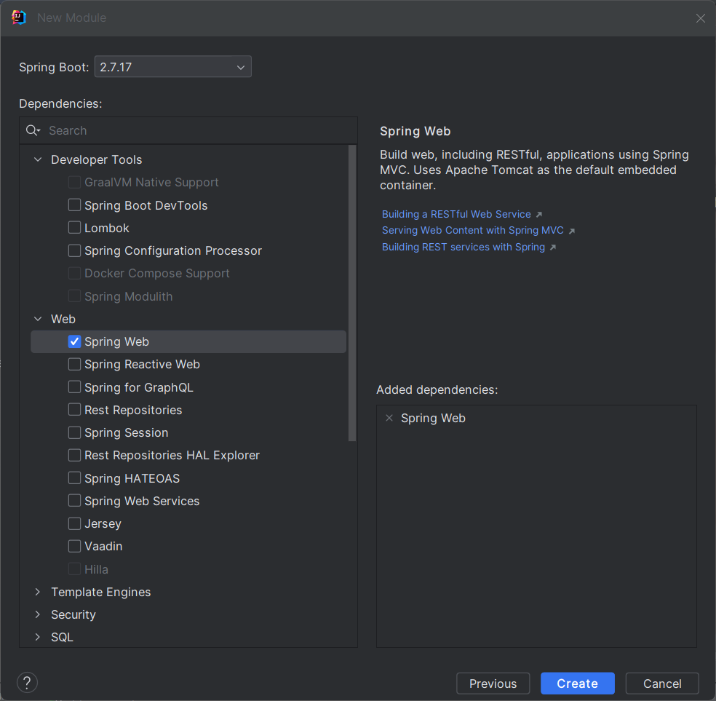The image size is (716, 701).
Task: Expand the Template Engines category
Action: point(38,592)
